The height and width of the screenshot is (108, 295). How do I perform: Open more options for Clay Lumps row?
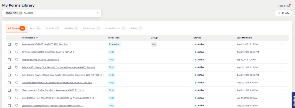click(282, 90)
